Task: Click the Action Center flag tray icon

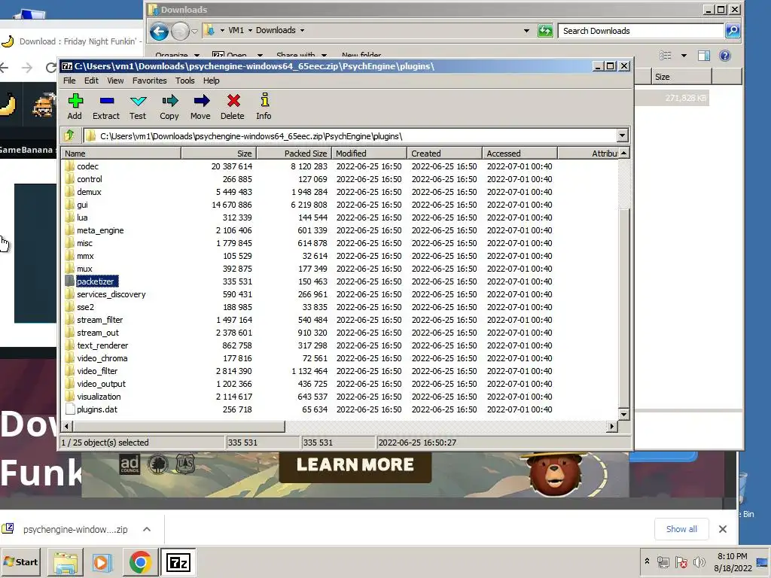Action: [681, 561]
